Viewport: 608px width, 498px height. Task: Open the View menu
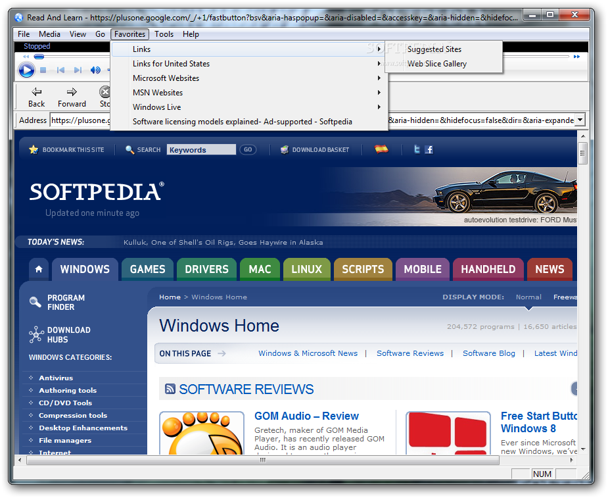tap(78, 34)
